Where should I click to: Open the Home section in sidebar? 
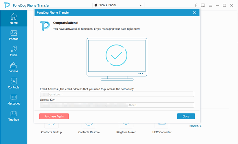coord(14,19)
